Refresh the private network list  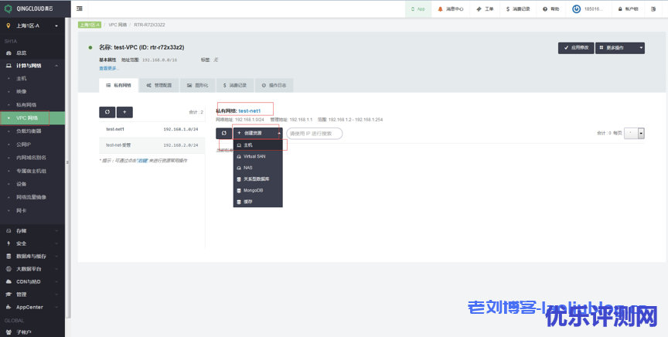(107, 112)
